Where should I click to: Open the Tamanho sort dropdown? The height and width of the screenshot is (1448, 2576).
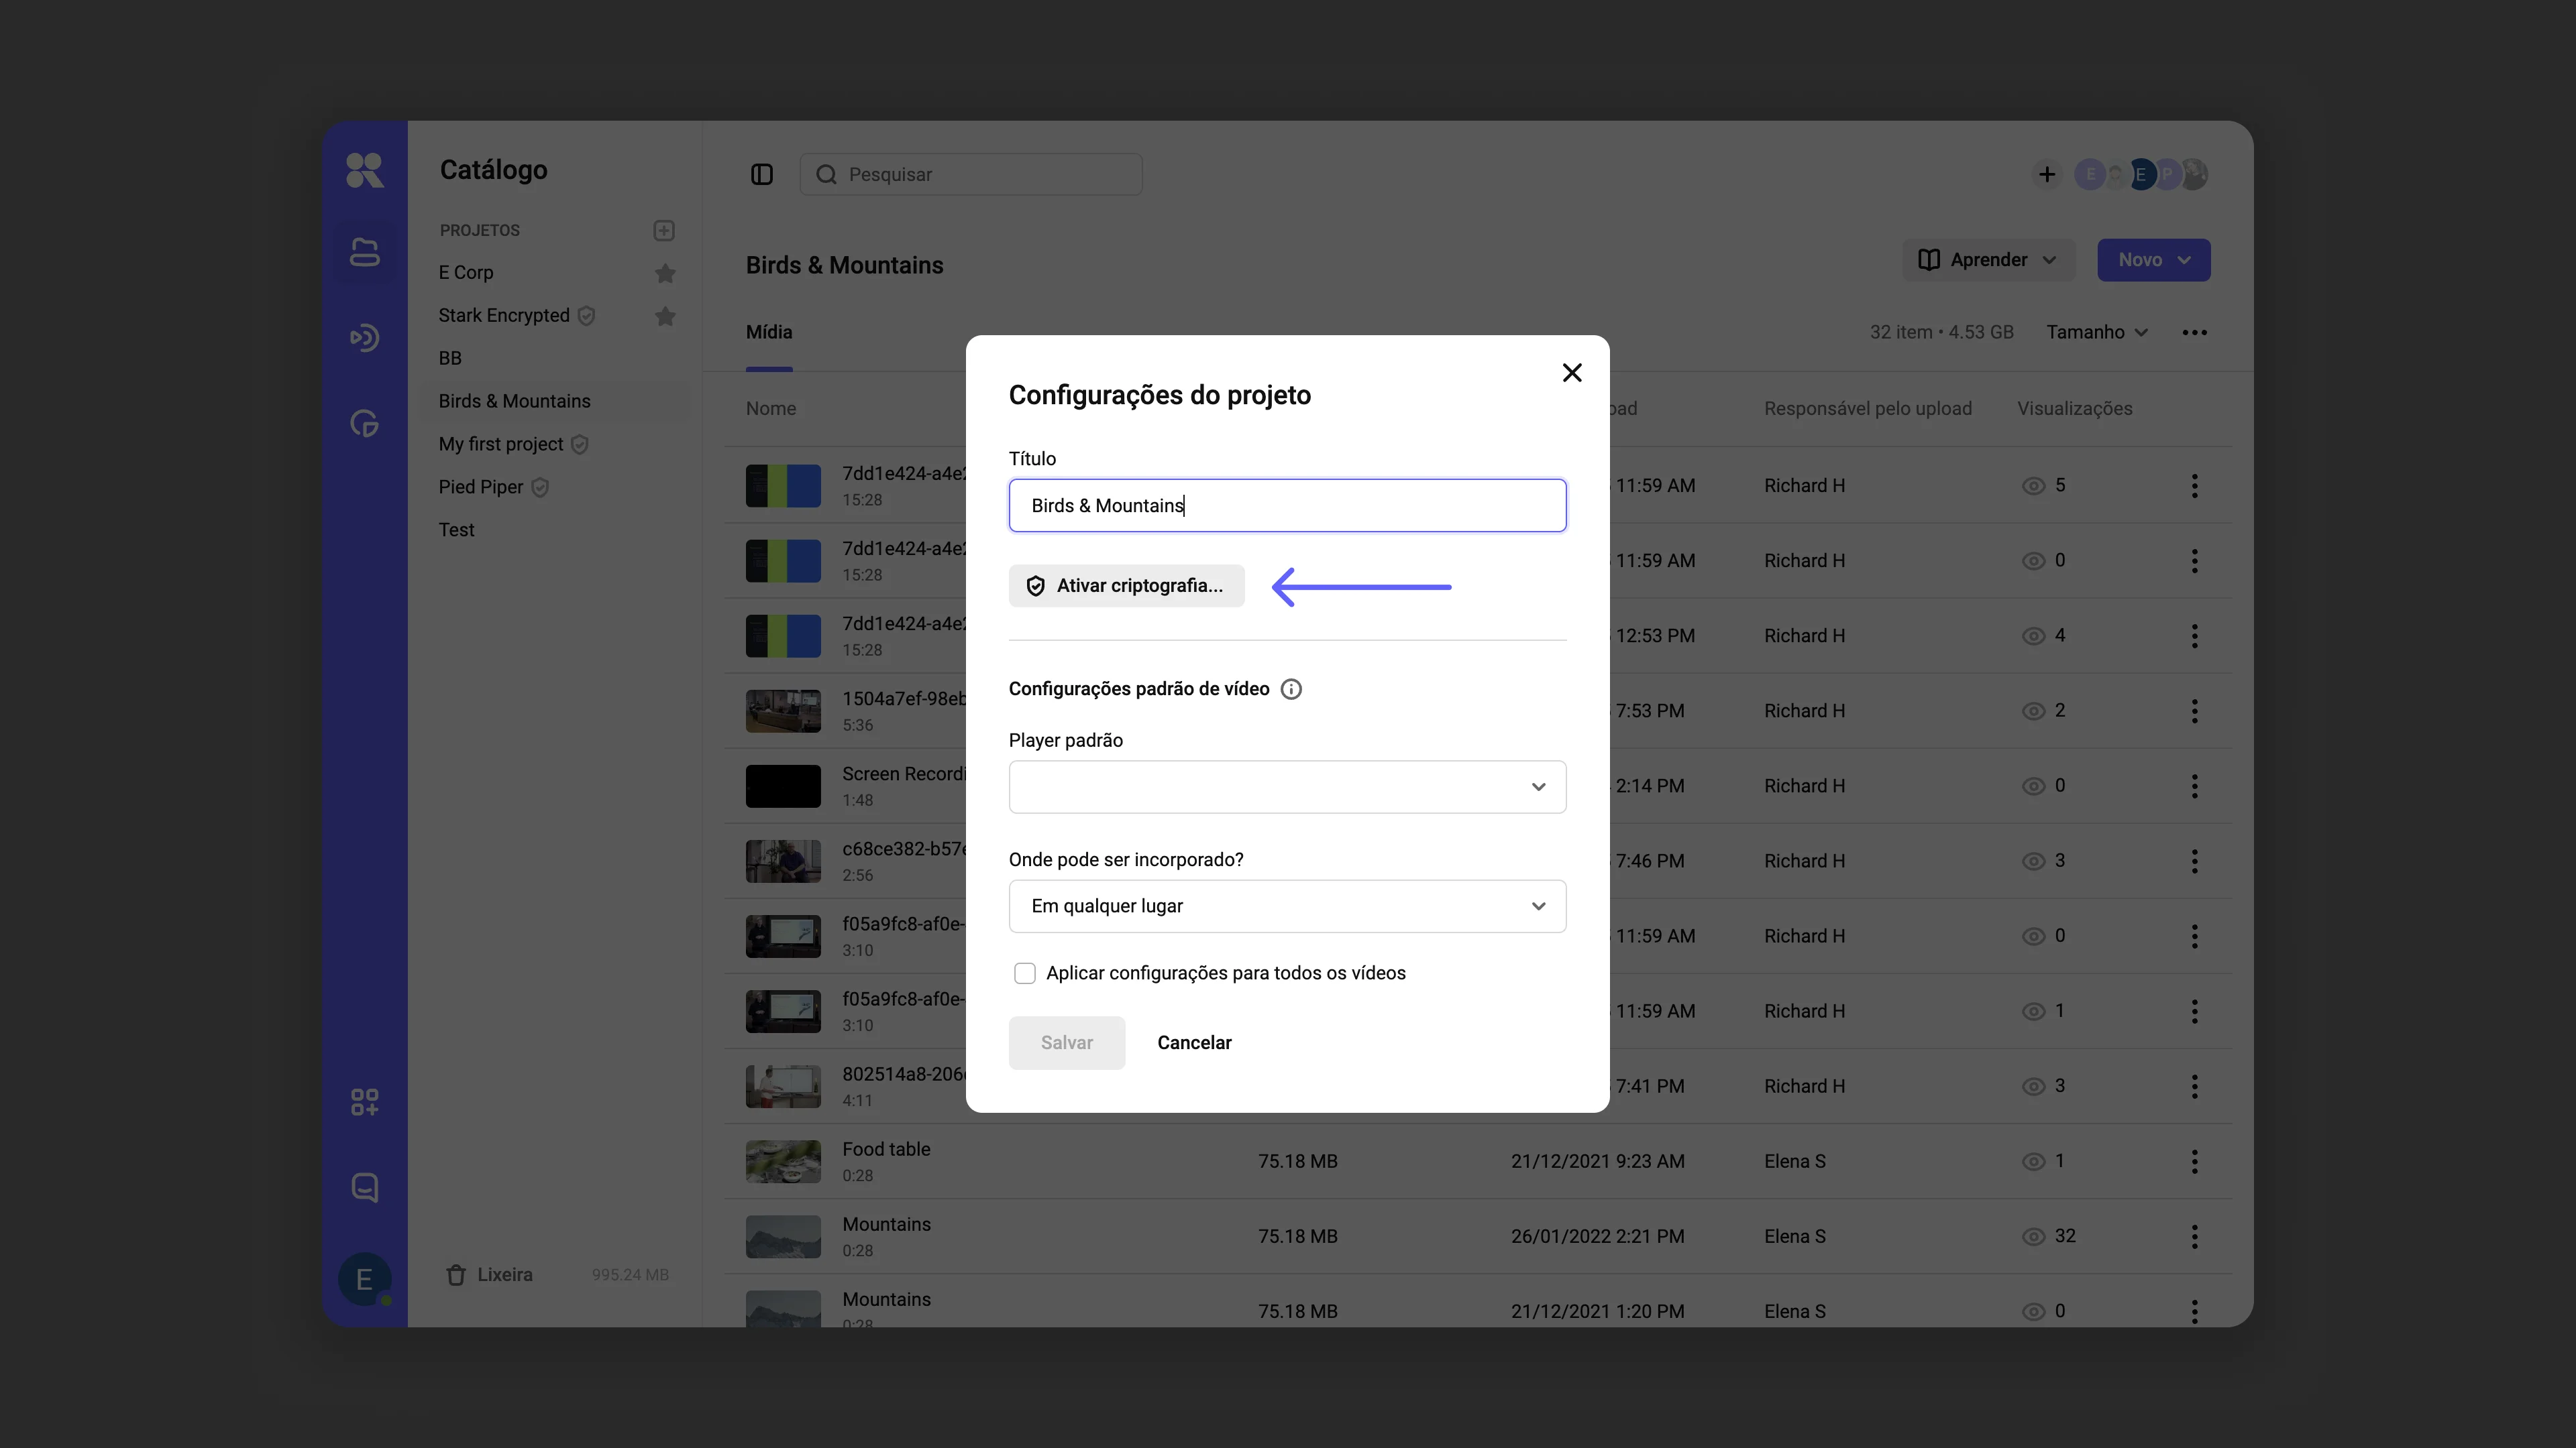(x=2097, y=332)
